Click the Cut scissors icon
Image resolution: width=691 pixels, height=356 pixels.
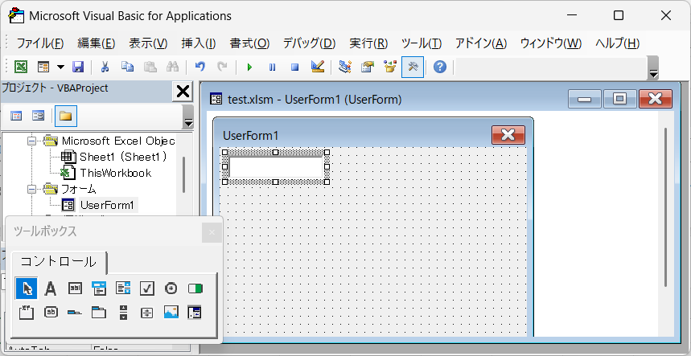105,67
